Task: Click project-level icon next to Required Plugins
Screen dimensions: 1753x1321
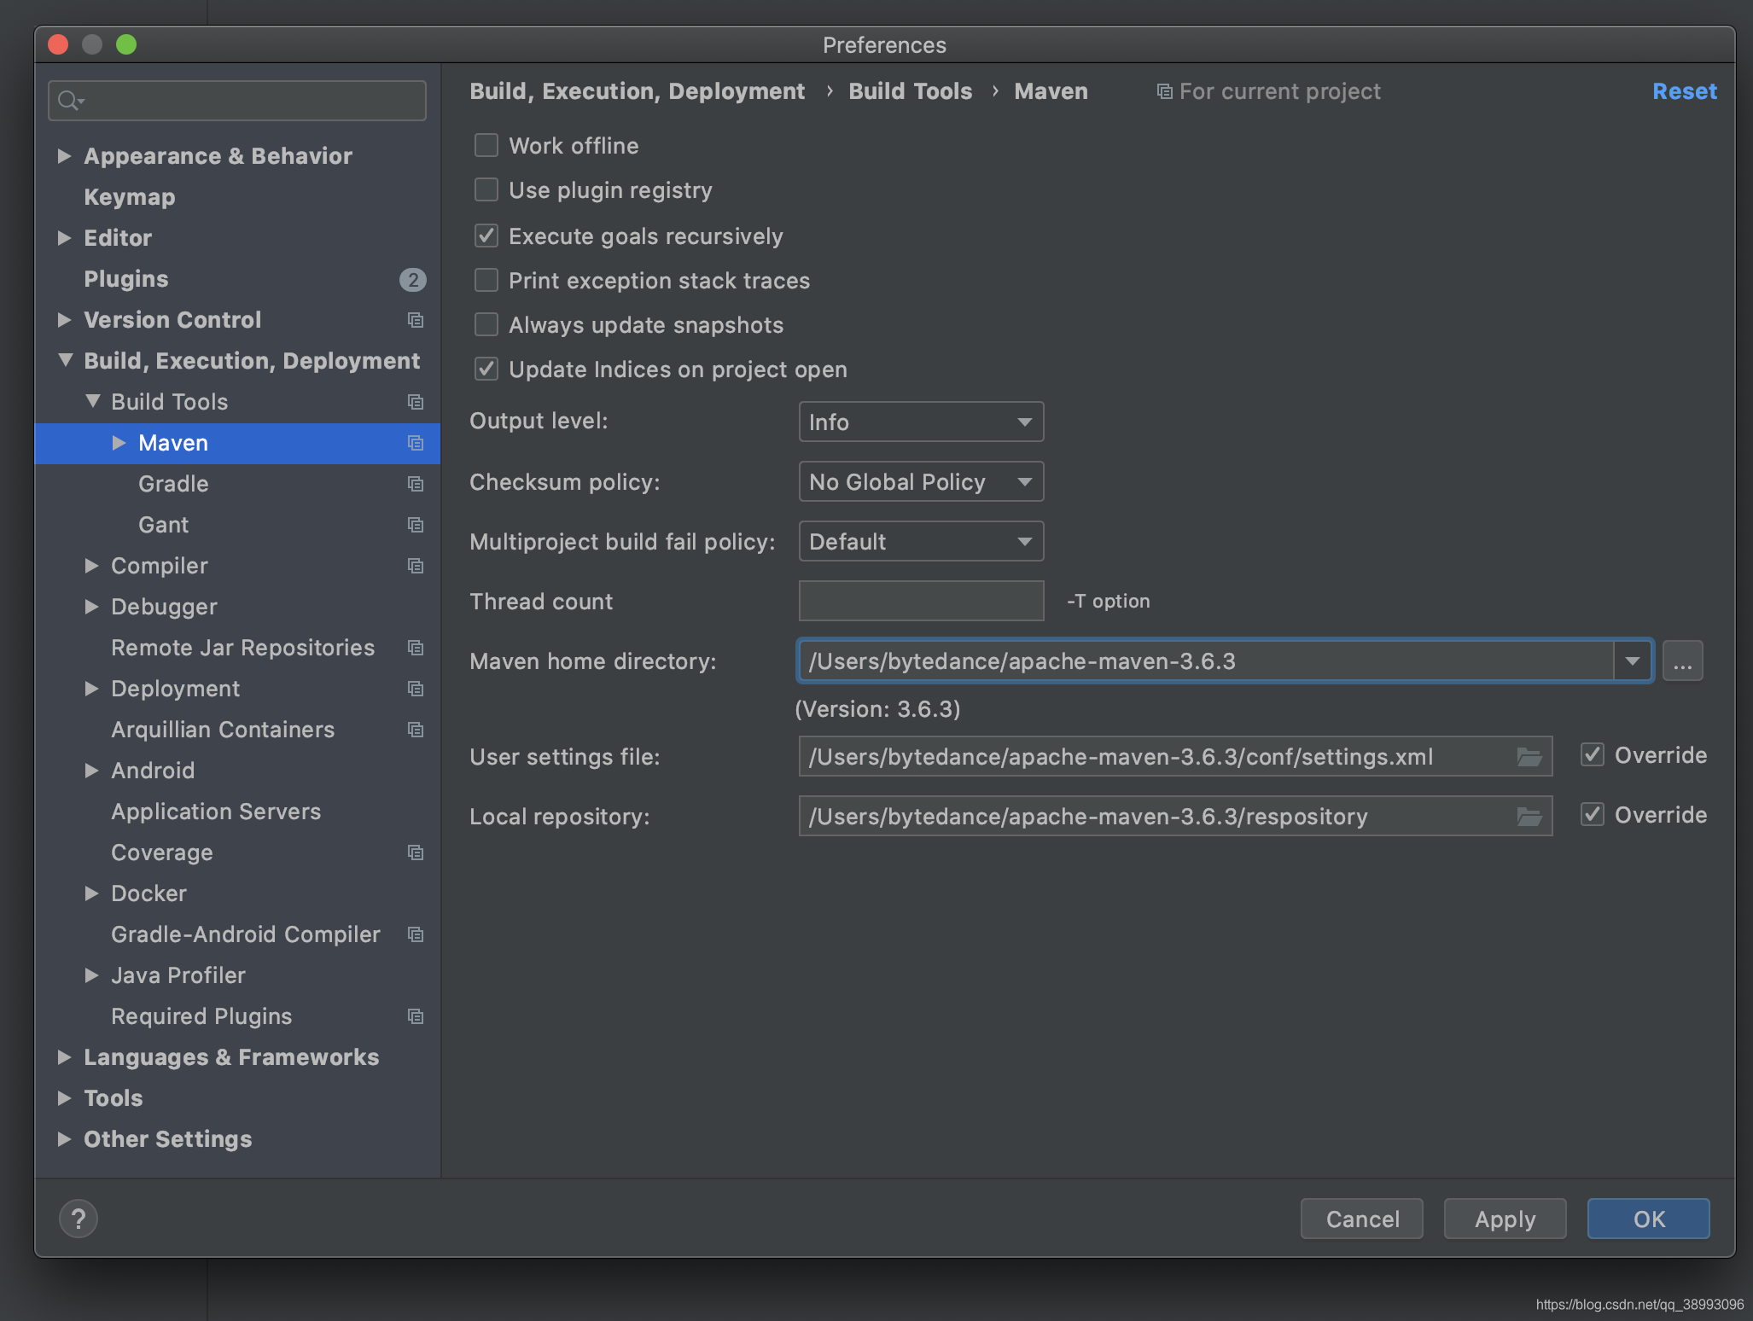Action: pos(416,1016)
